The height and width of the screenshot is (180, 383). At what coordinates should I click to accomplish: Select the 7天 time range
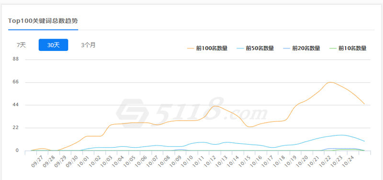click(x=21, y=45)
